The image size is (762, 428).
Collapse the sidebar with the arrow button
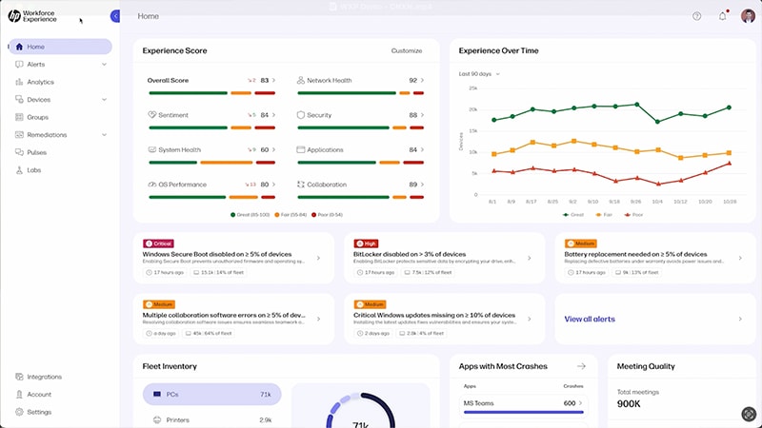pos(115,16)
